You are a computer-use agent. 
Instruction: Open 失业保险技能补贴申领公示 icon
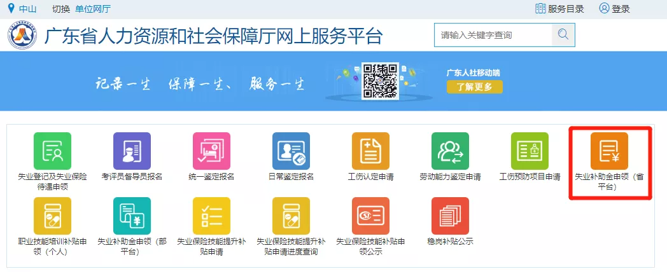click(370, 216)
